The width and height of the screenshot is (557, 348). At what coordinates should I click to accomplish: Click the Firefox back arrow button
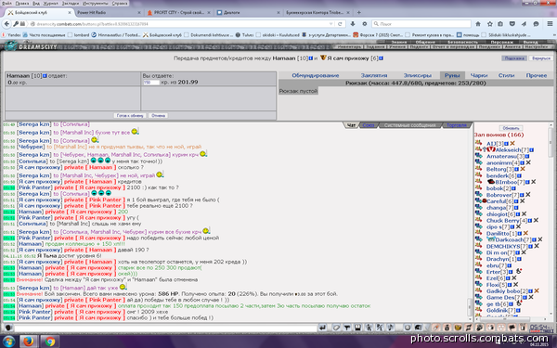click(6, 24)
